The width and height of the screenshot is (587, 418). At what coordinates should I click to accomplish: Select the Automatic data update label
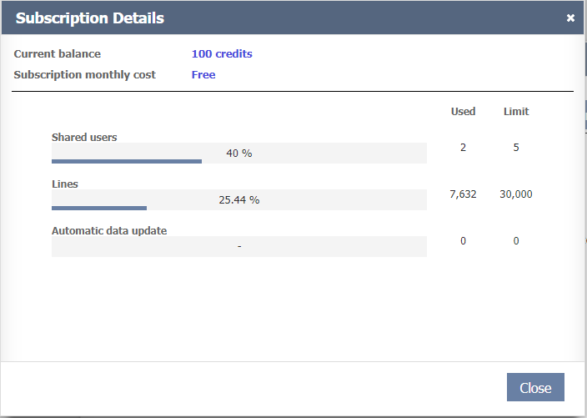point(109,230)
